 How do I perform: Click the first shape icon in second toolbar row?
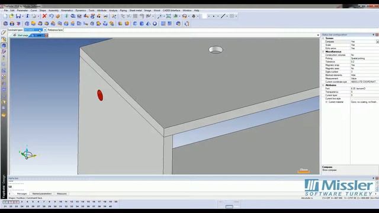tap(5, 24)
